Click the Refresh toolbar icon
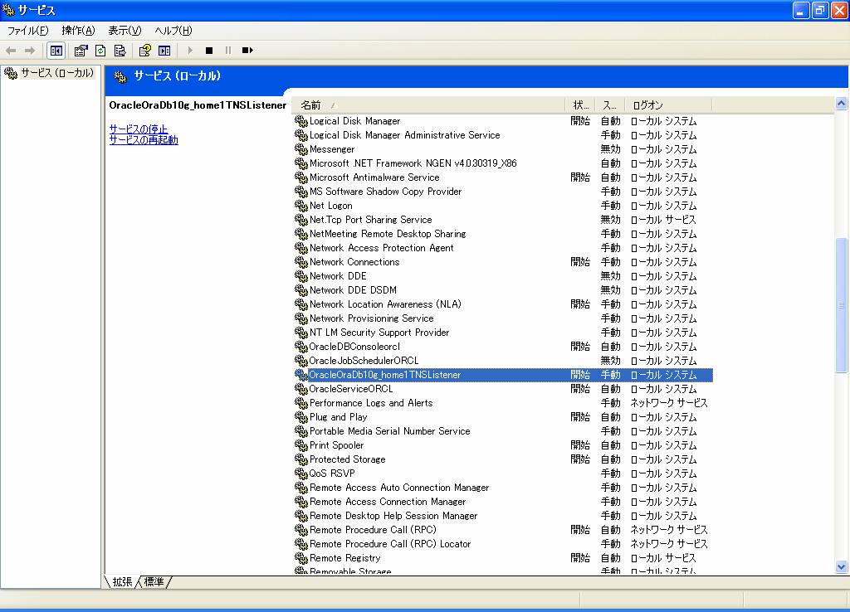Screen dimensions: 850x612 tap(100, 51)
